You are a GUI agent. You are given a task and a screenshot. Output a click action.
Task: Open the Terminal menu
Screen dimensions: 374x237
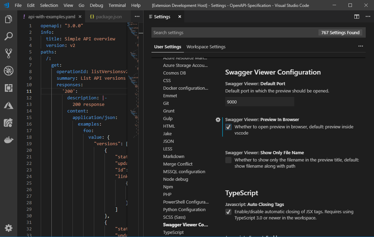click(x=117, y=5)
